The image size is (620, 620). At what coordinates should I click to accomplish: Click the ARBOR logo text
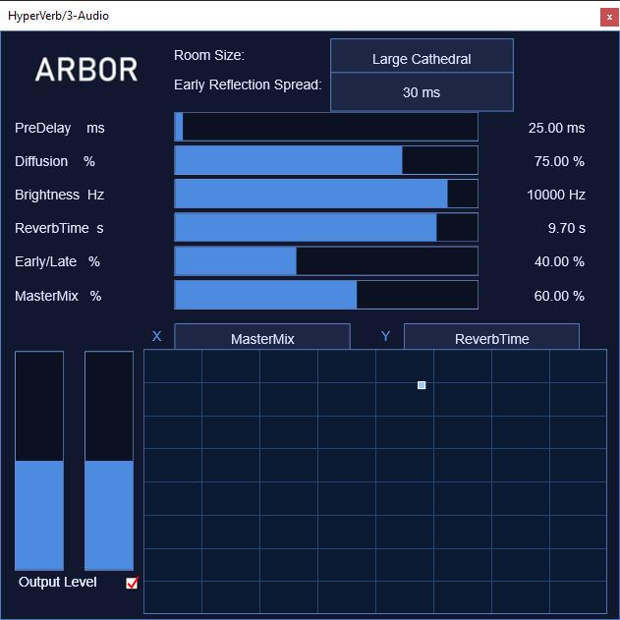[x=86, y=70]
